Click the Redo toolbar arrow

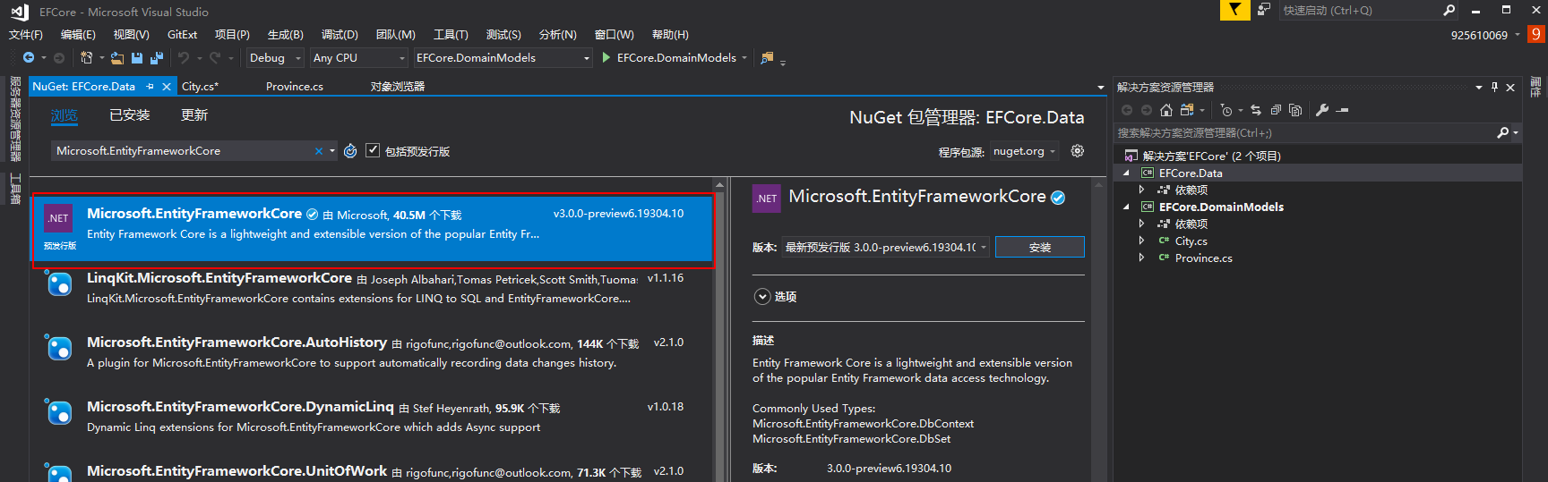pos(215,58)
